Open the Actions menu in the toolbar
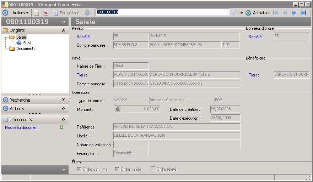The width and height of the screenshot is (313, 182). tap(20, 13)
